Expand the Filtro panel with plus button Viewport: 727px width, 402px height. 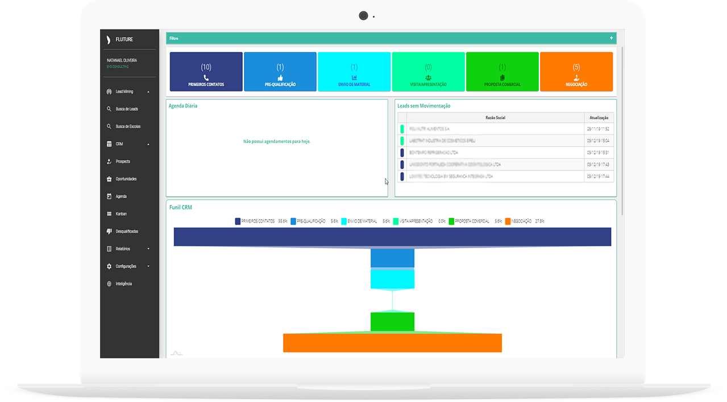pyautogui.click(x=612, y=38)
